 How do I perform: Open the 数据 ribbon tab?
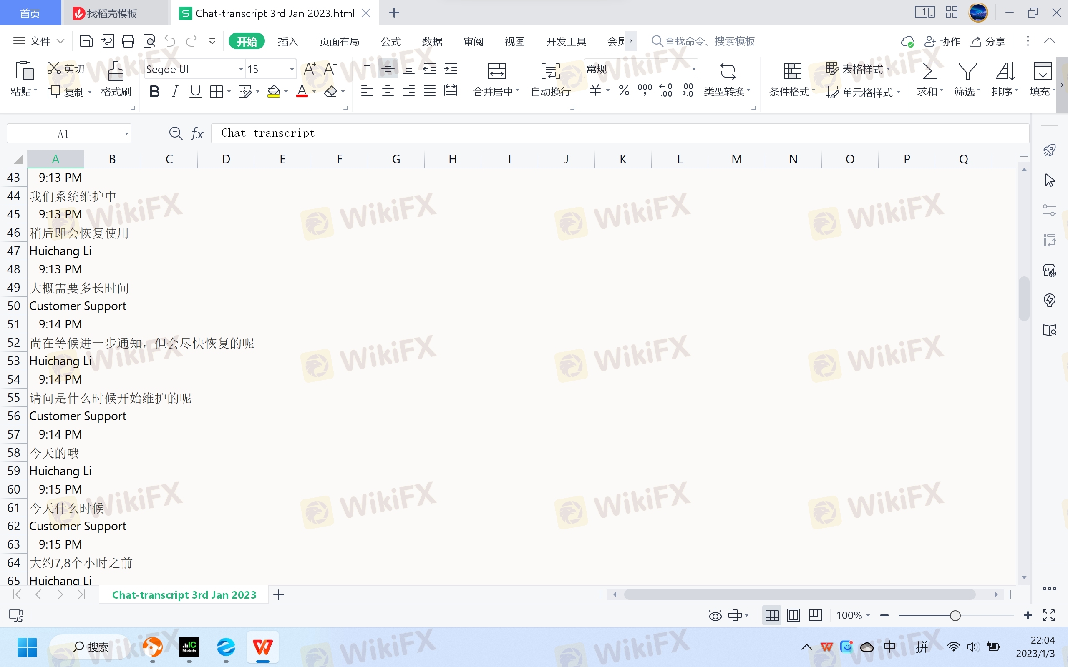[432, 41]
